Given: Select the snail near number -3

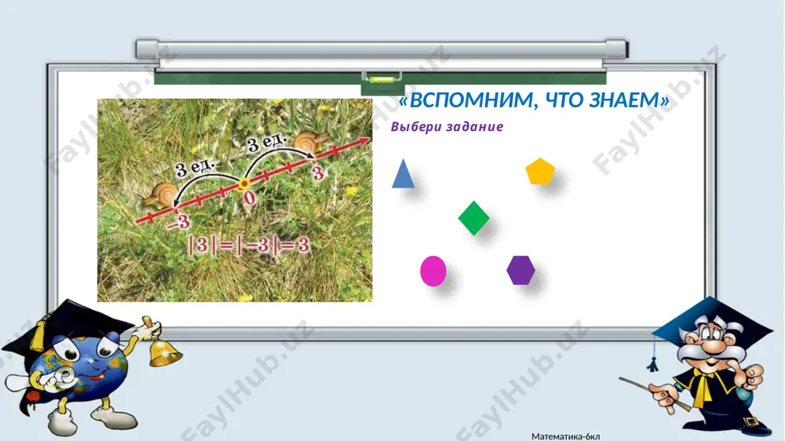Looking at the screenshot, I should point(160,195).
